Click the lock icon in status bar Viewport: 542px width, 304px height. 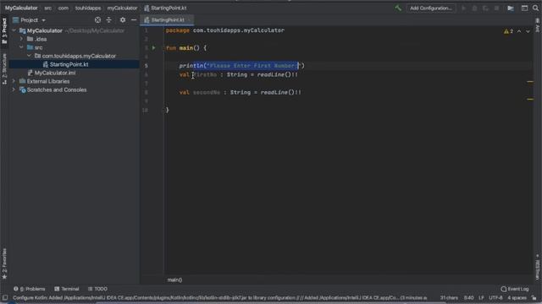click(x=534, y=298)
